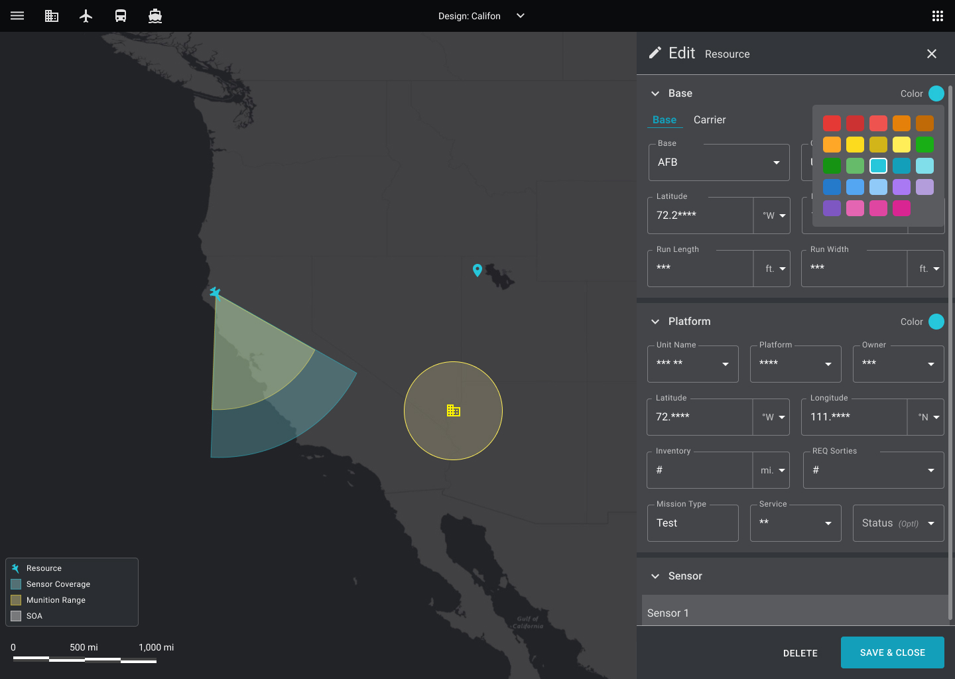
Task: Switch to the Base tab
Action: pyautogui.click(x=665, y=120)
